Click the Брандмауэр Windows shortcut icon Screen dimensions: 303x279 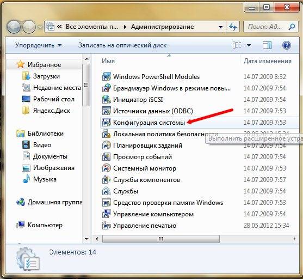[106, 88]
